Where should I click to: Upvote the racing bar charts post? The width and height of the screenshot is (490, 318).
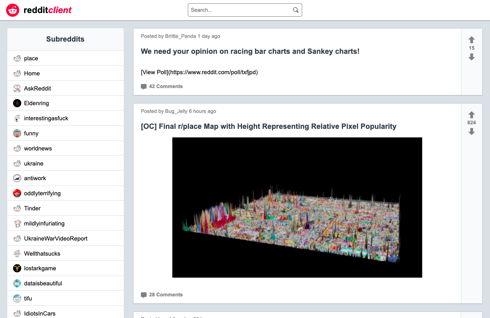472,40
